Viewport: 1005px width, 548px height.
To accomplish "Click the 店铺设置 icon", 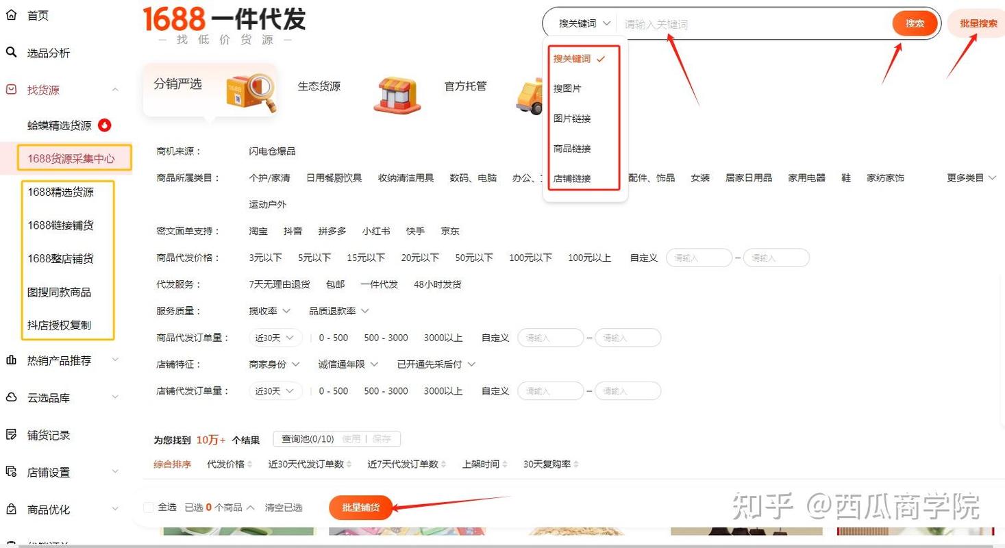I will coord(11,472).
